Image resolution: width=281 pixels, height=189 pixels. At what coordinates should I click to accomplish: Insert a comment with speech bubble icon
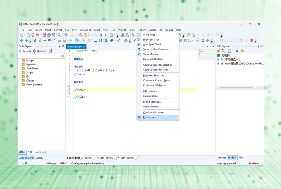[50, 40]
